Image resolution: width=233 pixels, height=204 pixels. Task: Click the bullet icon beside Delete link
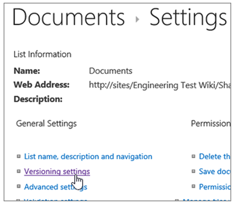pos(193,156)
